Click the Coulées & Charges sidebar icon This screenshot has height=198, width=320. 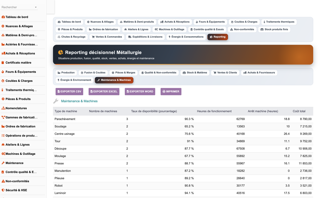click(x=3, y=81)
